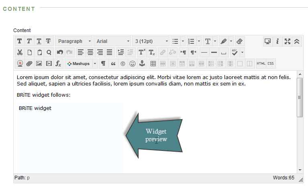Open search and replace magnifier
The width and height of the screenshot is (308, 189).
(49, 53)
